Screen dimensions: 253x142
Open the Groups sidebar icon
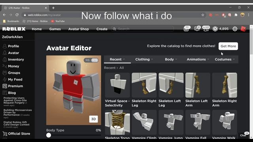tap(5, 73)
